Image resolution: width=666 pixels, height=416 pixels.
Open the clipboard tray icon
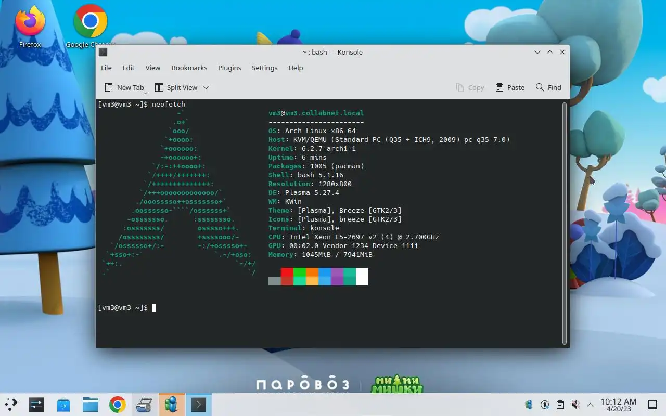point(560,405)
